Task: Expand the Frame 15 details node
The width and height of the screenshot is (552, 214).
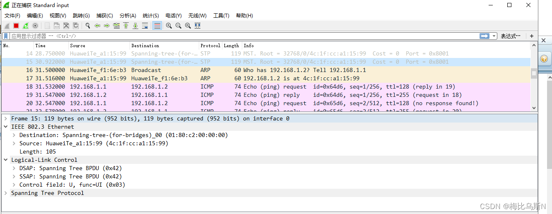Action: pos(6,118)
